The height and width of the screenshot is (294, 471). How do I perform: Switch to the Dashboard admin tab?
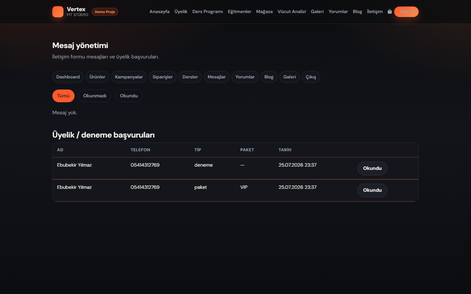[x=68, y=77]
